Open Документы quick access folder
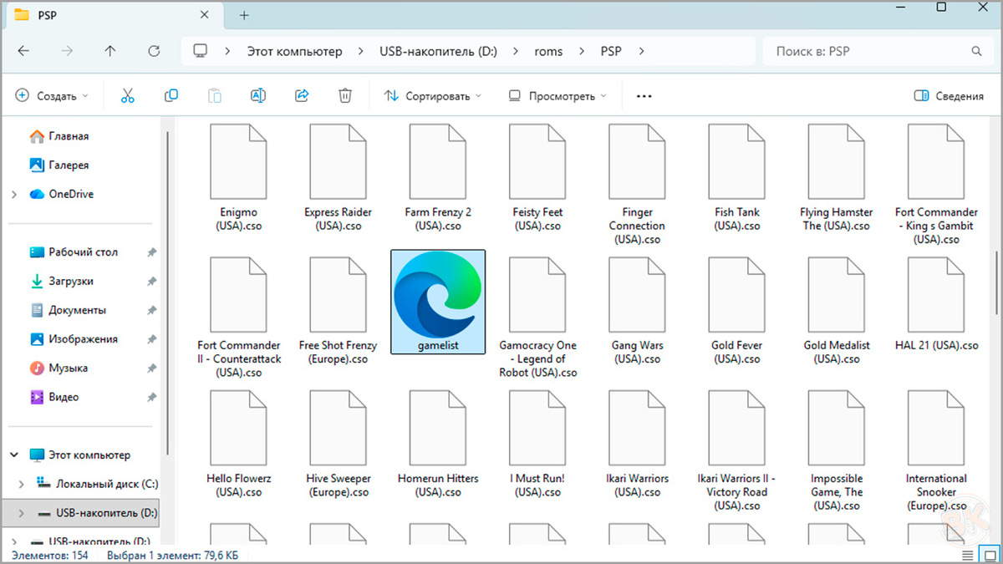This screenshot has height=564, width=1003. pos(68,310)
